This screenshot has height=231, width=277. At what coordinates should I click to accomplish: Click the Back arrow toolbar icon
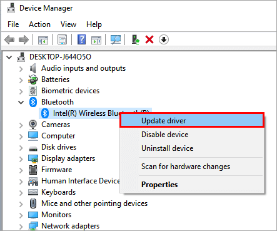coord(9,39)
